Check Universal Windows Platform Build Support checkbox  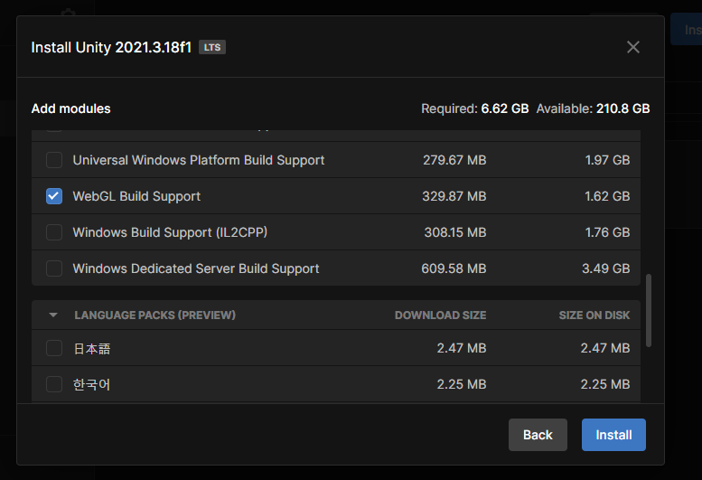click(x=54, y=160)
